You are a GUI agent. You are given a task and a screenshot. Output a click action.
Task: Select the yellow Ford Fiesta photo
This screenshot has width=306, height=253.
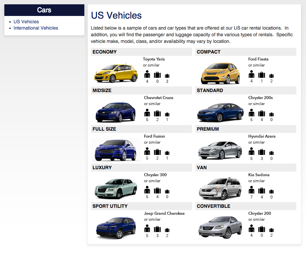coord(221,73)
